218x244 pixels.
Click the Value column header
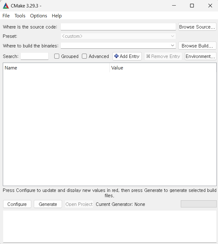click(x=163, y=68)
